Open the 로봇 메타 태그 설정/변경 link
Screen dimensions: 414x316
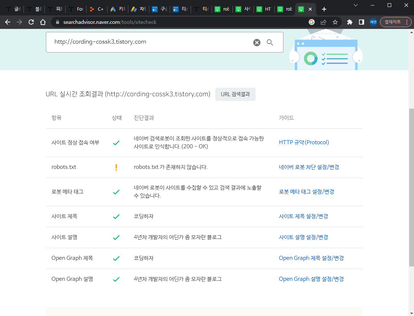click(x=307, y=192)
